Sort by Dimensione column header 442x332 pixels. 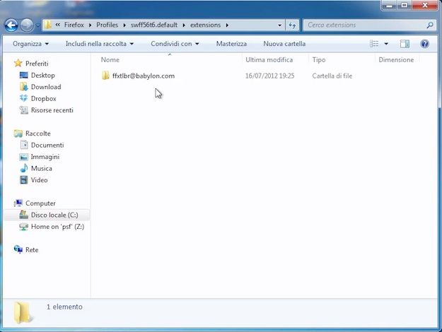click(396, 60)
